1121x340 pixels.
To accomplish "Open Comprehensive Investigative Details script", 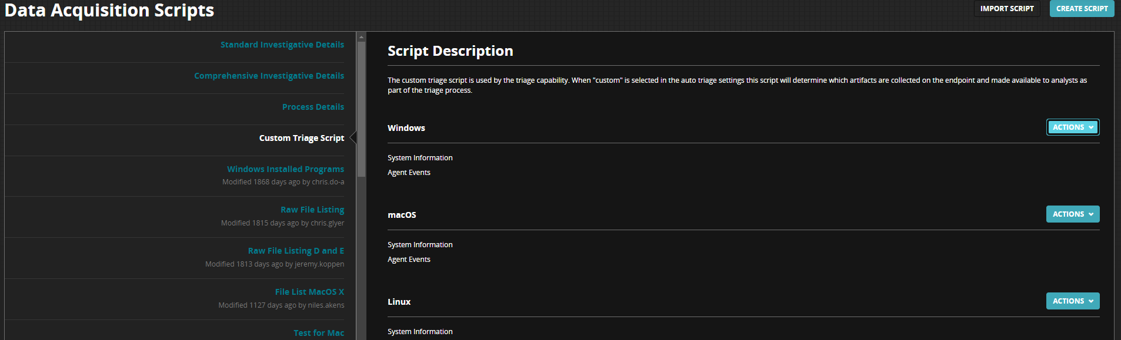I will 269,76.
